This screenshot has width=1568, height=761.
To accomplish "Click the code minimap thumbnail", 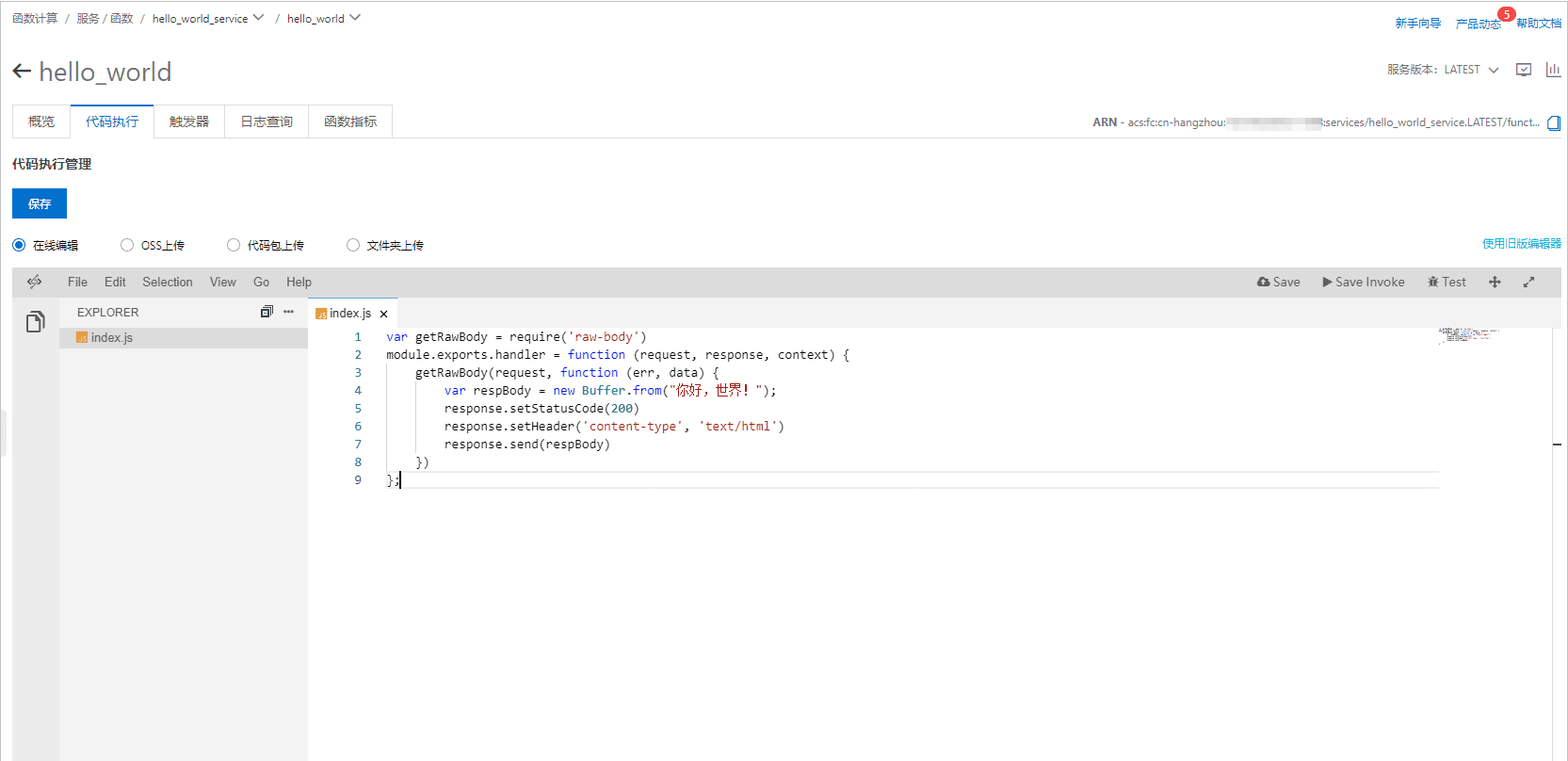I will click(x=1469, y=334).
